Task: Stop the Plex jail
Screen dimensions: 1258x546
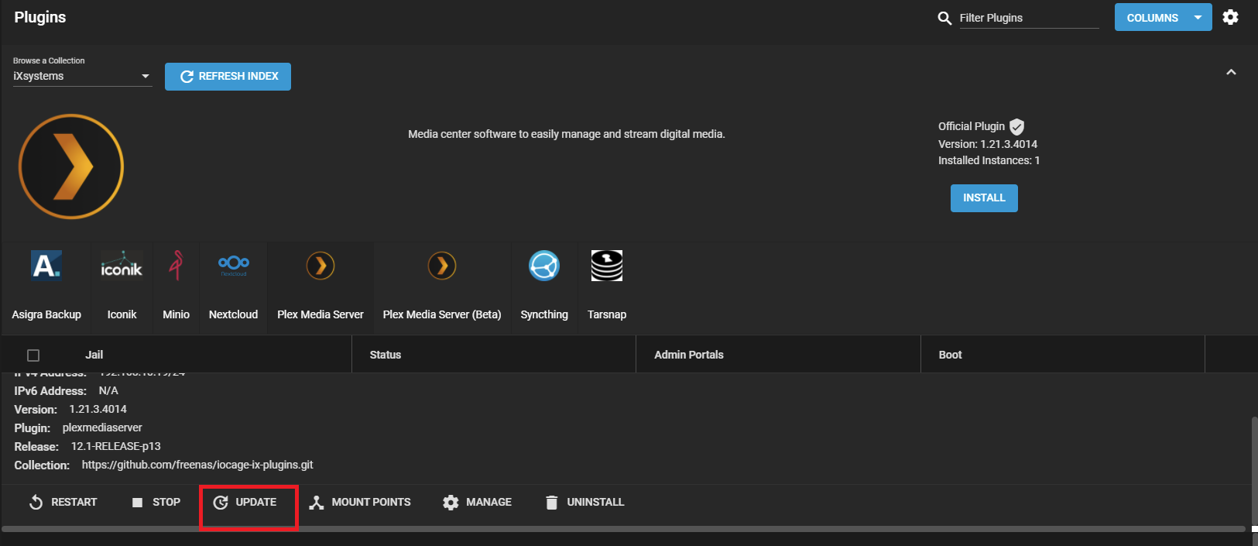Action: [x=156, y=503]
